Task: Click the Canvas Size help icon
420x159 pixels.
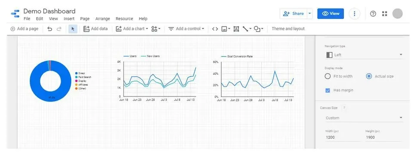Action: 344,108
